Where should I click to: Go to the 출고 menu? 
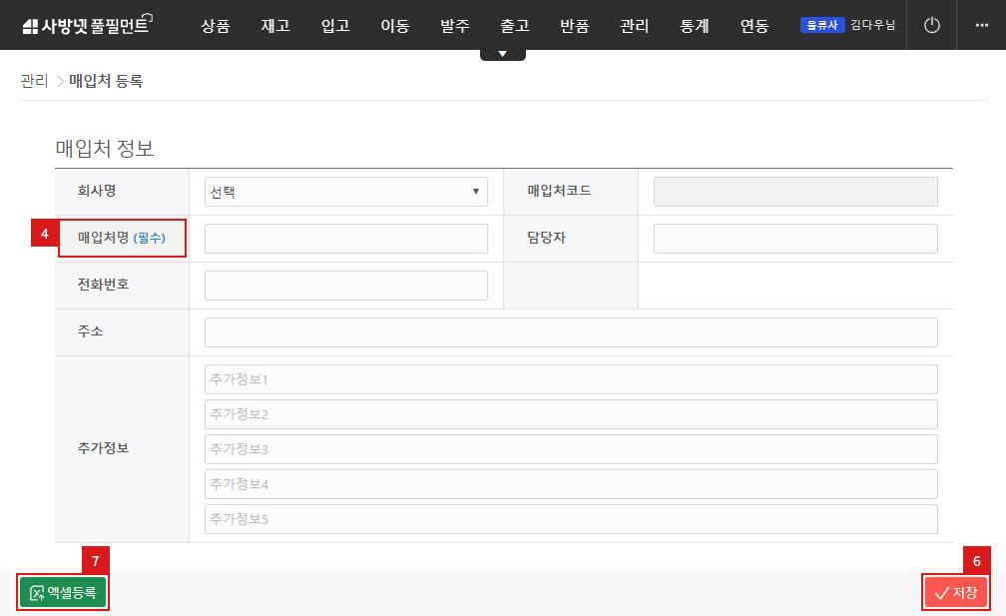coord(515,26)
